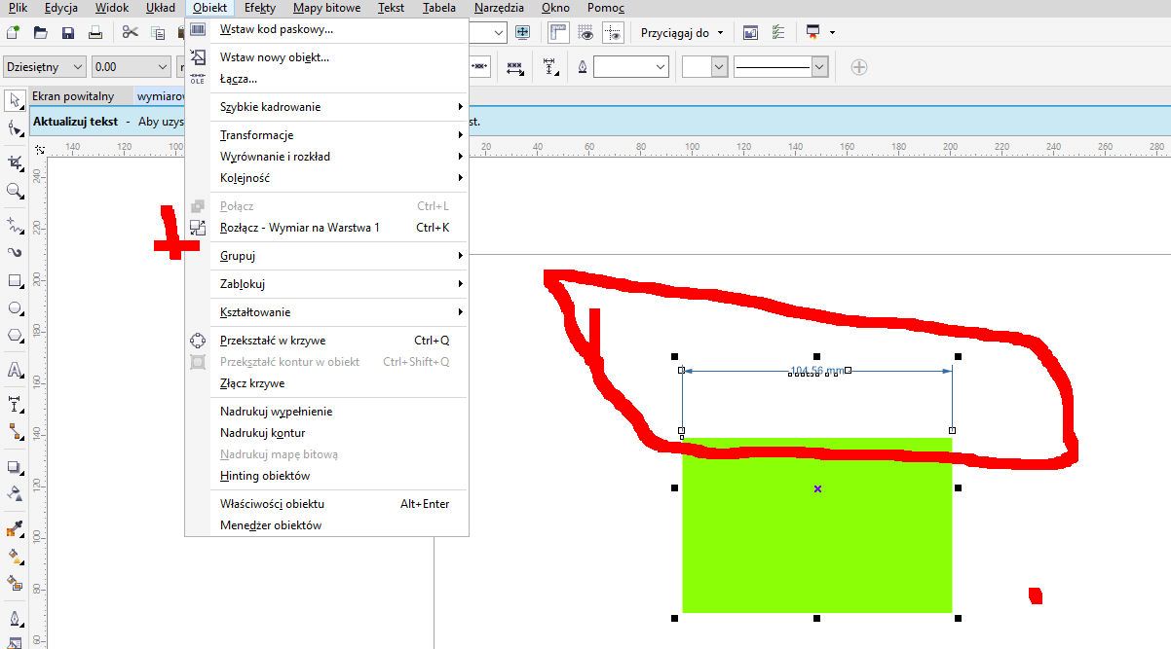Open the line style dropdown

coord(780,67)
